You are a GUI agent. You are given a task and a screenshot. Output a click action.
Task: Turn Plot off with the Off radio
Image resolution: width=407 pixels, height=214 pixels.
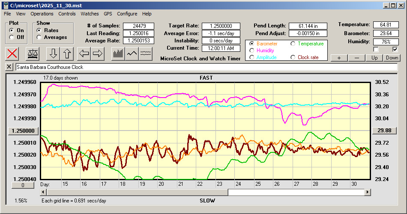click(12, 37)
